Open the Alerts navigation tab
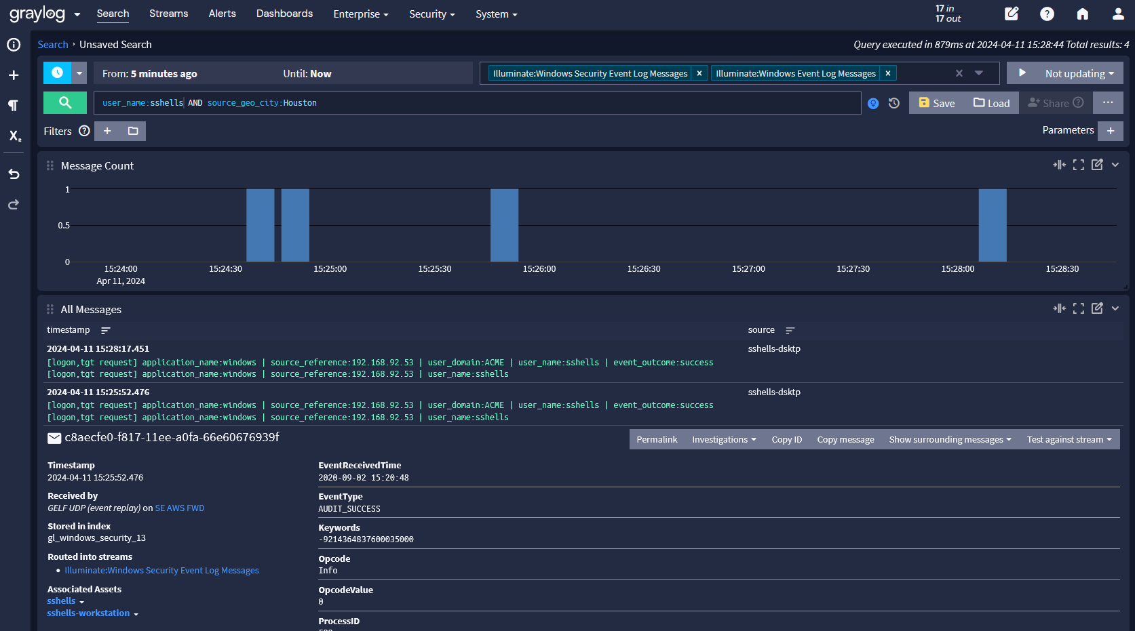This screenshot has height=631, width=1135. 222,14
